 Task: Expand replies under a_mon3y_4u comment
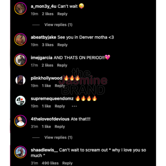[x=58, y=25]
